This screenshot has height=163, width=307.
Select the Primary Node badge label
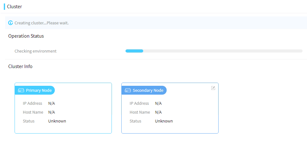pyautogui.click(x=39, y=91)
